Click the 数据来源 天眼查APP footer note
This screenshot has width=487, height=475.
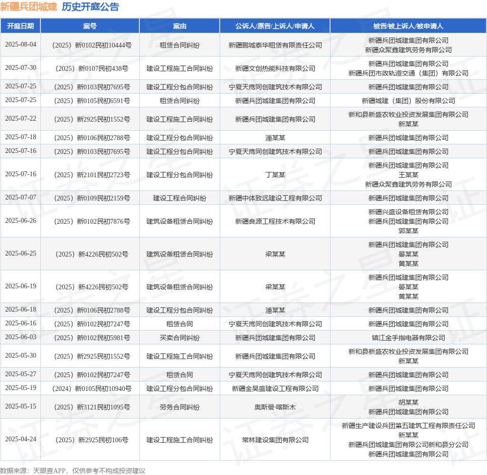click(73, 471)
